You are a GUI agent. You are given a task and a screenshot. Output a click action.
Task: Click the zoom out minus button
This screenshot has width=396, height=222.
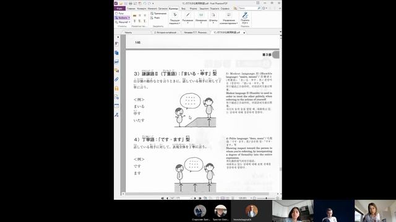(x=254, y=198)
